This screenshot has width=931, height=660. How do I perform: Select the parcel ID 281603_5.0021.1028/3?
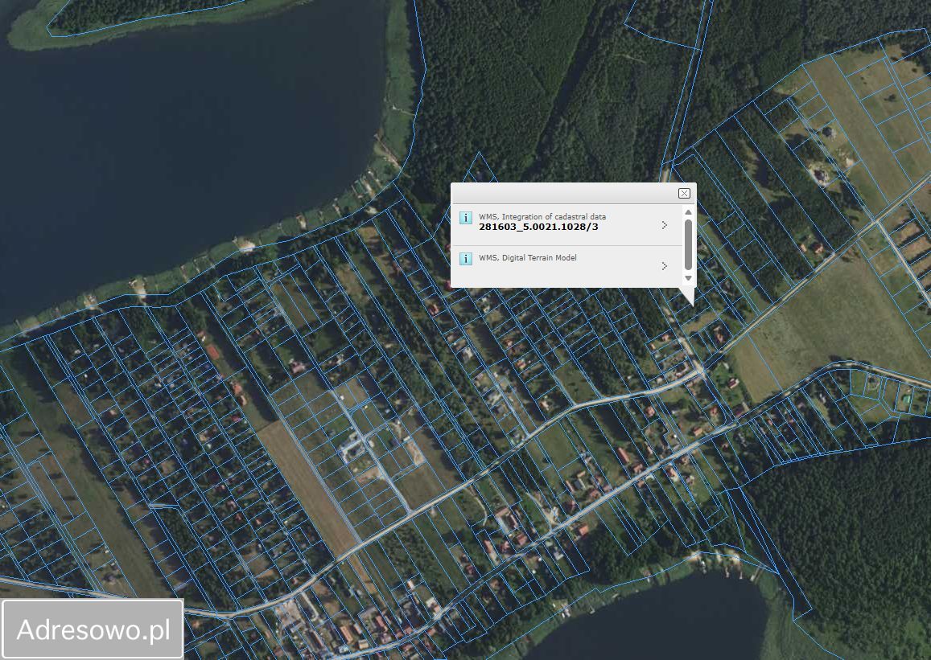538,227
